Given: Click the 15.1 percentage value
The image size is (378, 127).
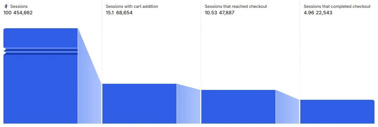Looking at the screenshot, I should tap(110, 13).
